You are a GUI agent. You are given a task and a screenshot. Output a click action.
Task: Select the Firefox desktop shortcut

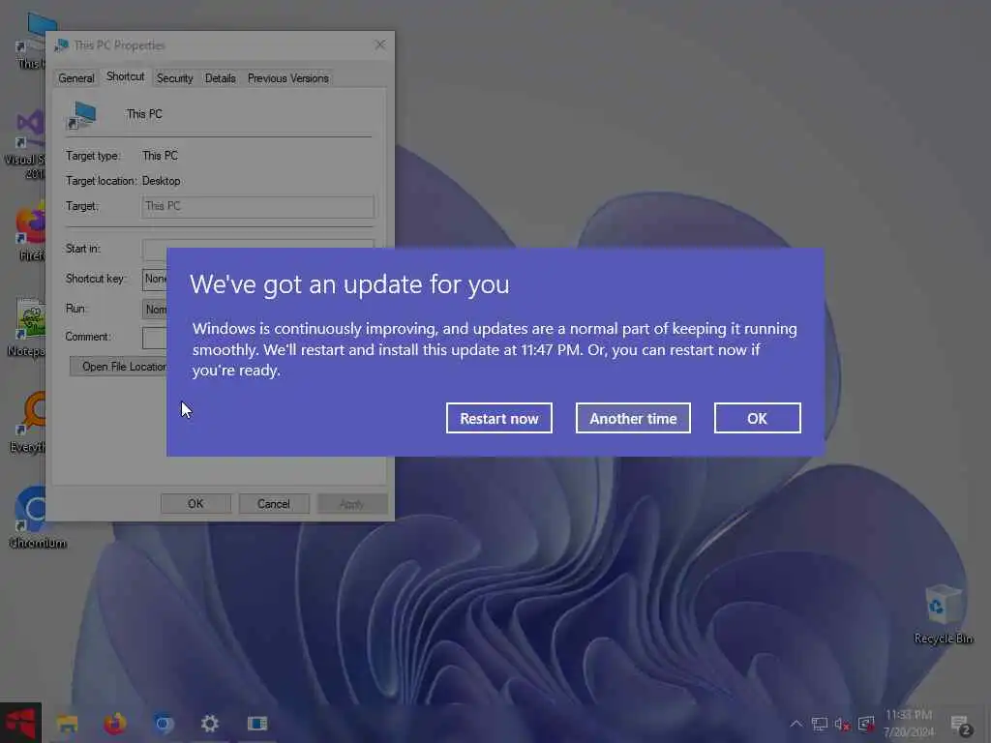click(30, 232)
